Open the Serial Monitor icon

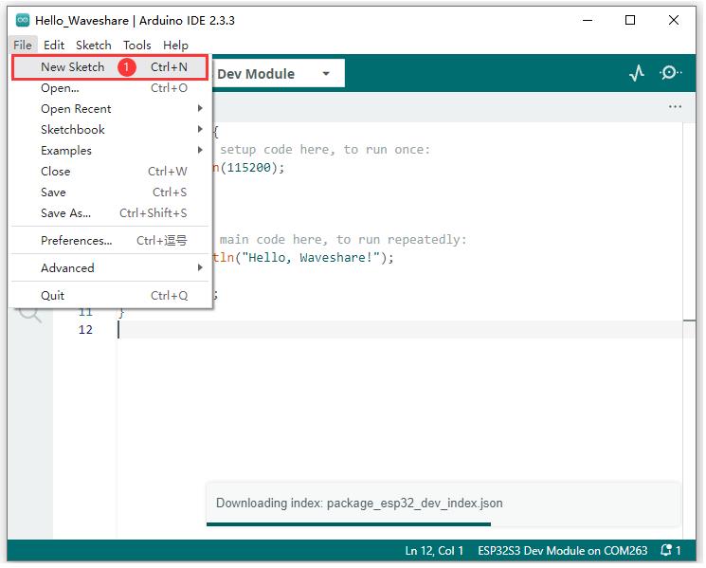click(x=671, y=73)
